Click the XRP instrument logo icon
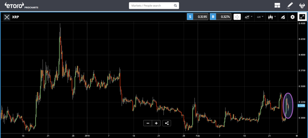The image size is (308, 138). point(7,17)
